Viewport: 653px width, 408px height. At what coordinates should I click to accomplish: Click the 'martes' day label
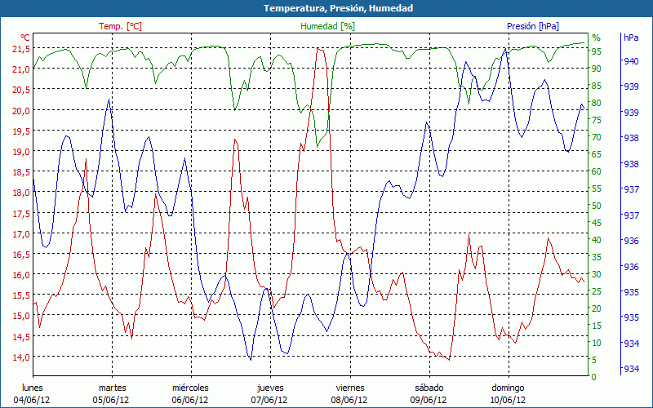pyautogui.click(x=112, y=388)
